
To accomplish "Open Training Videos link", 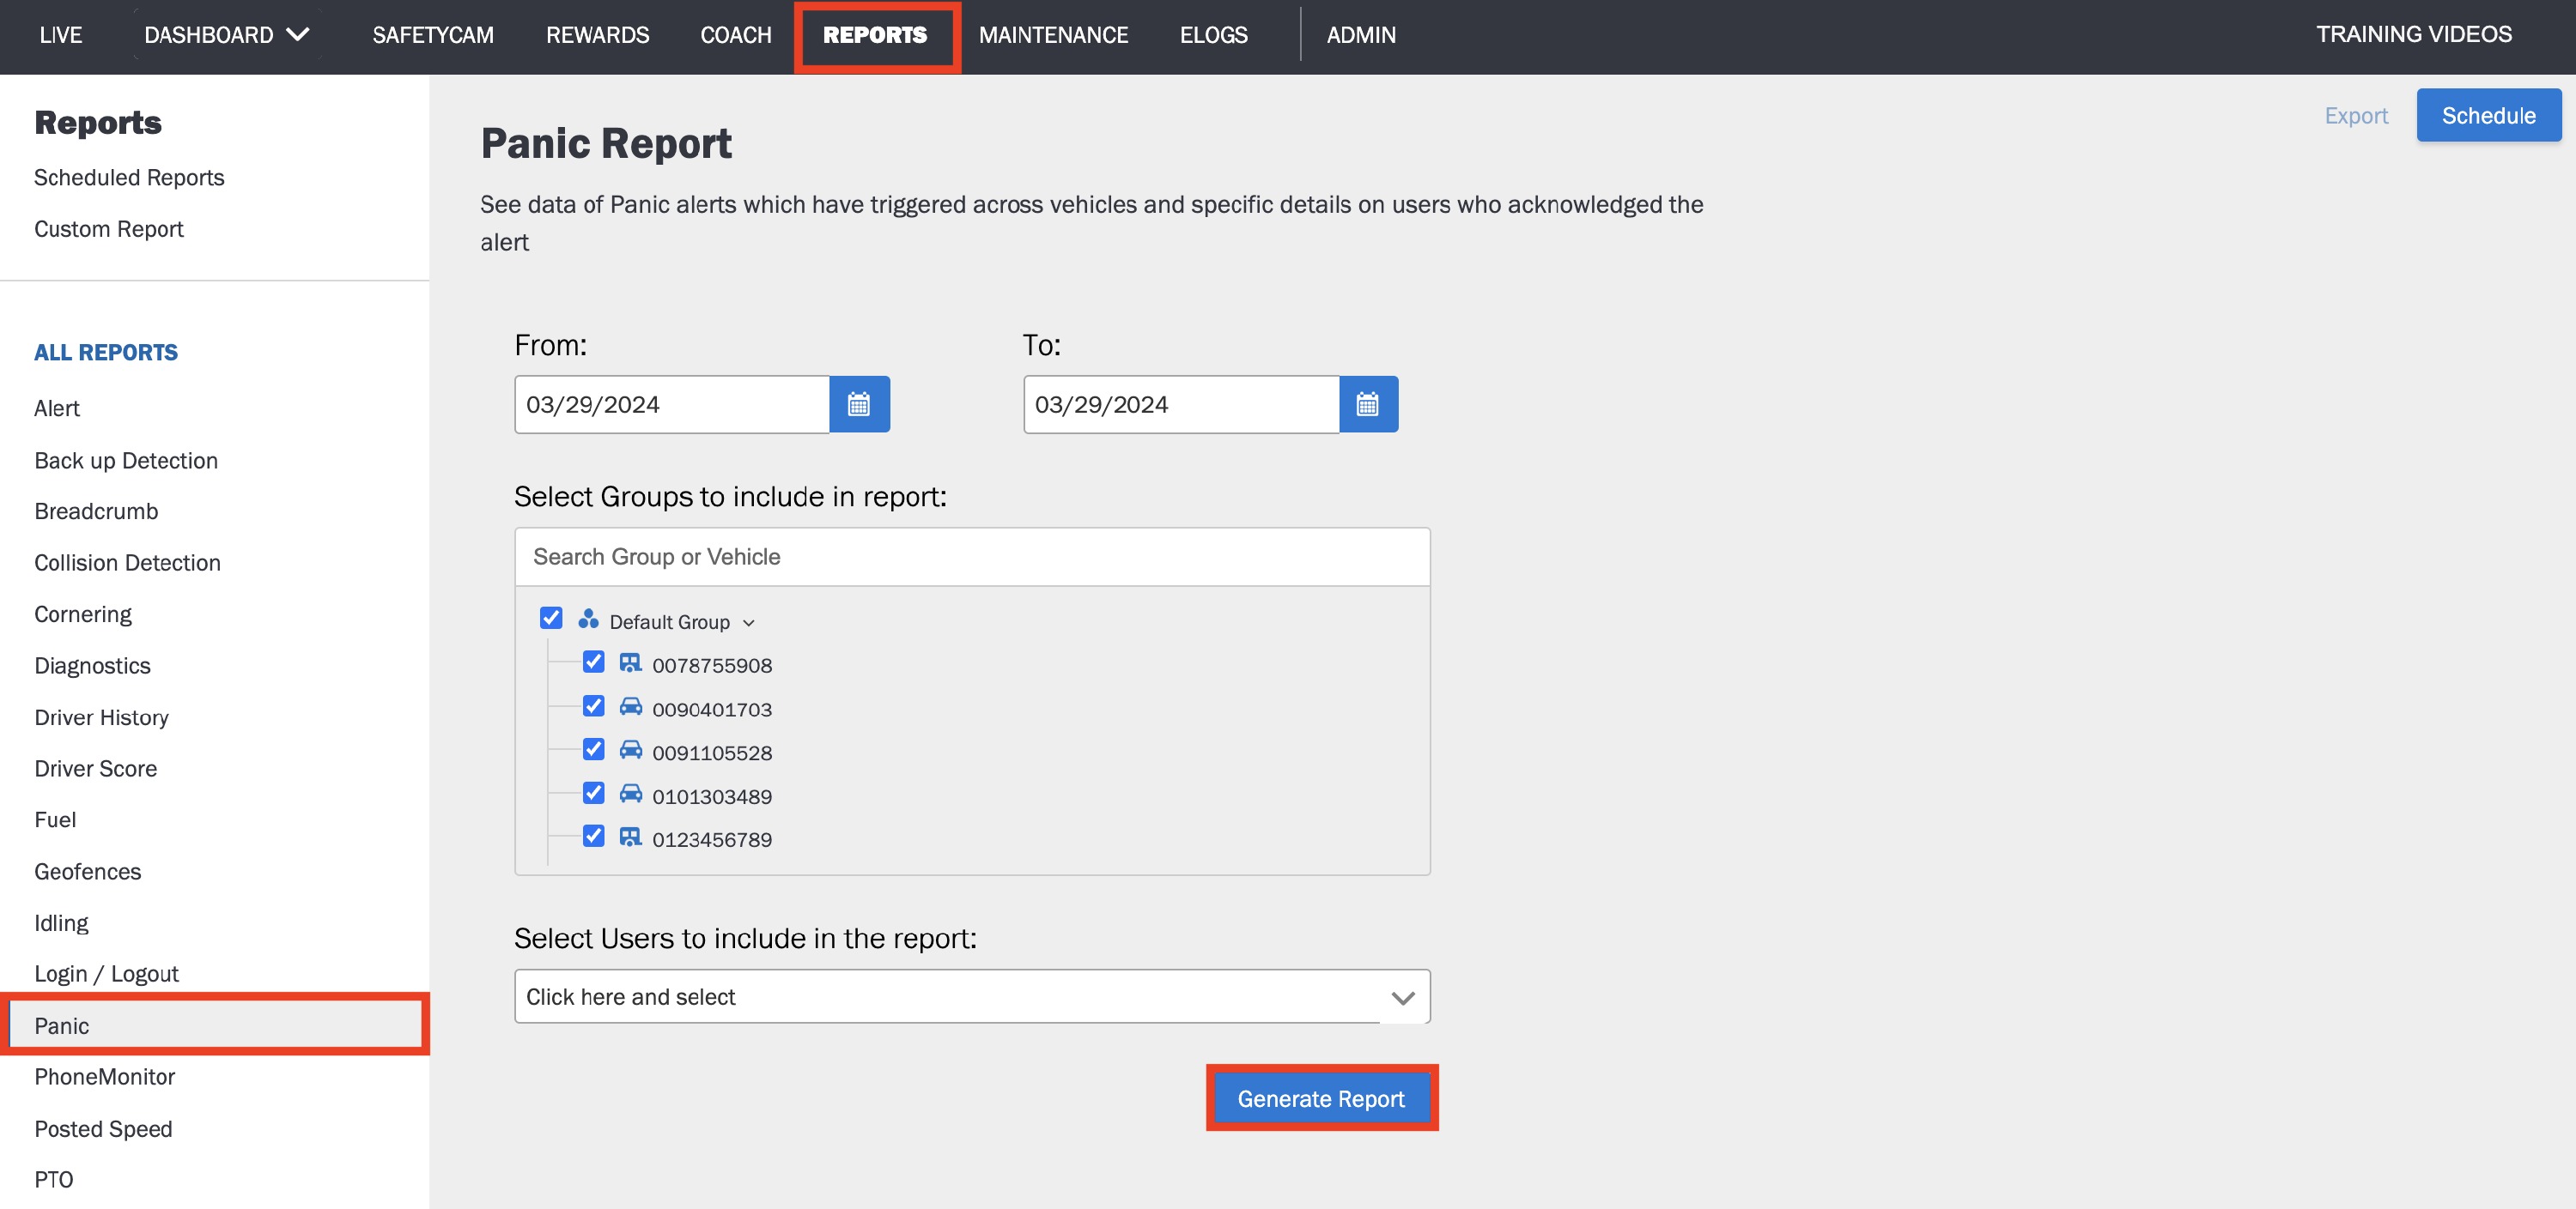I will pyautogui.click(x=2414, y=35).
